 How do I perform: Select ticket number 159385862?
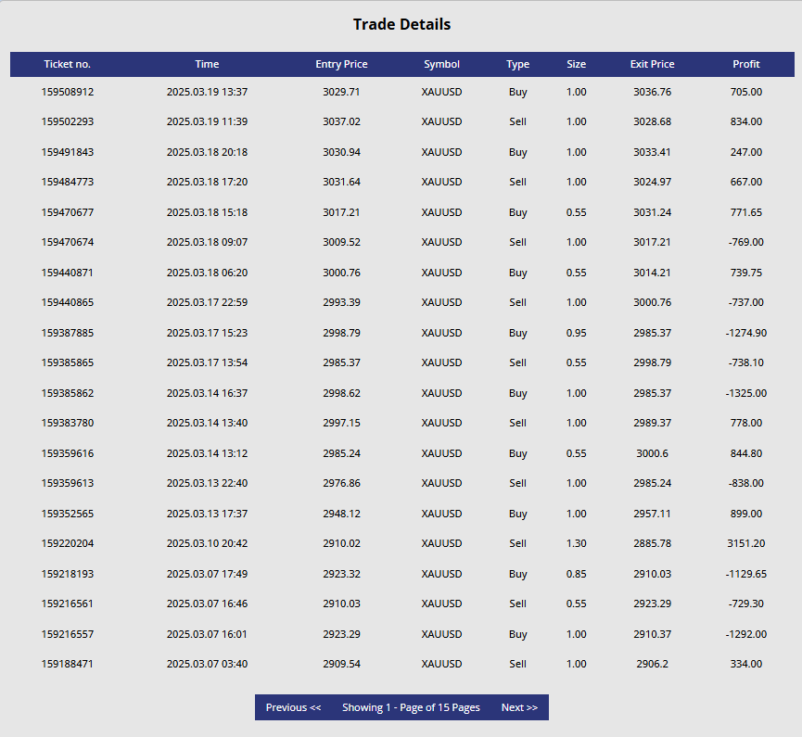(68, 394)
